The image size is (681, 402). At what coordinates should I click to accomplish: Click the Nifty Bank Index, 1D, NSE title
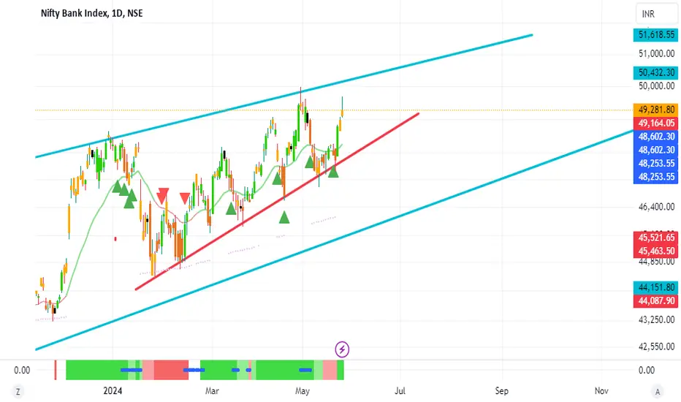91,13
